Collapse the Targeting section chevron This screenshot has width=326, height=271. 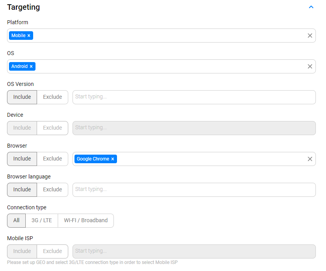311,7
